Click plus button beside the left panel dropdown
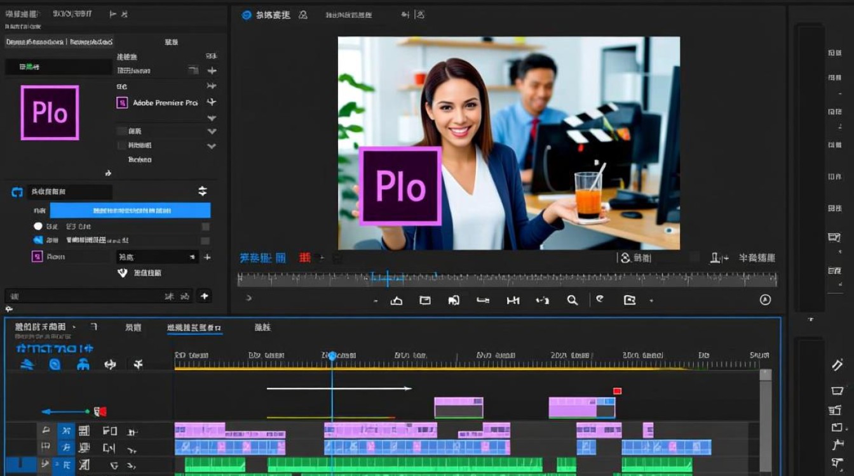Screen dimensions: 854x476 (207, 257)
